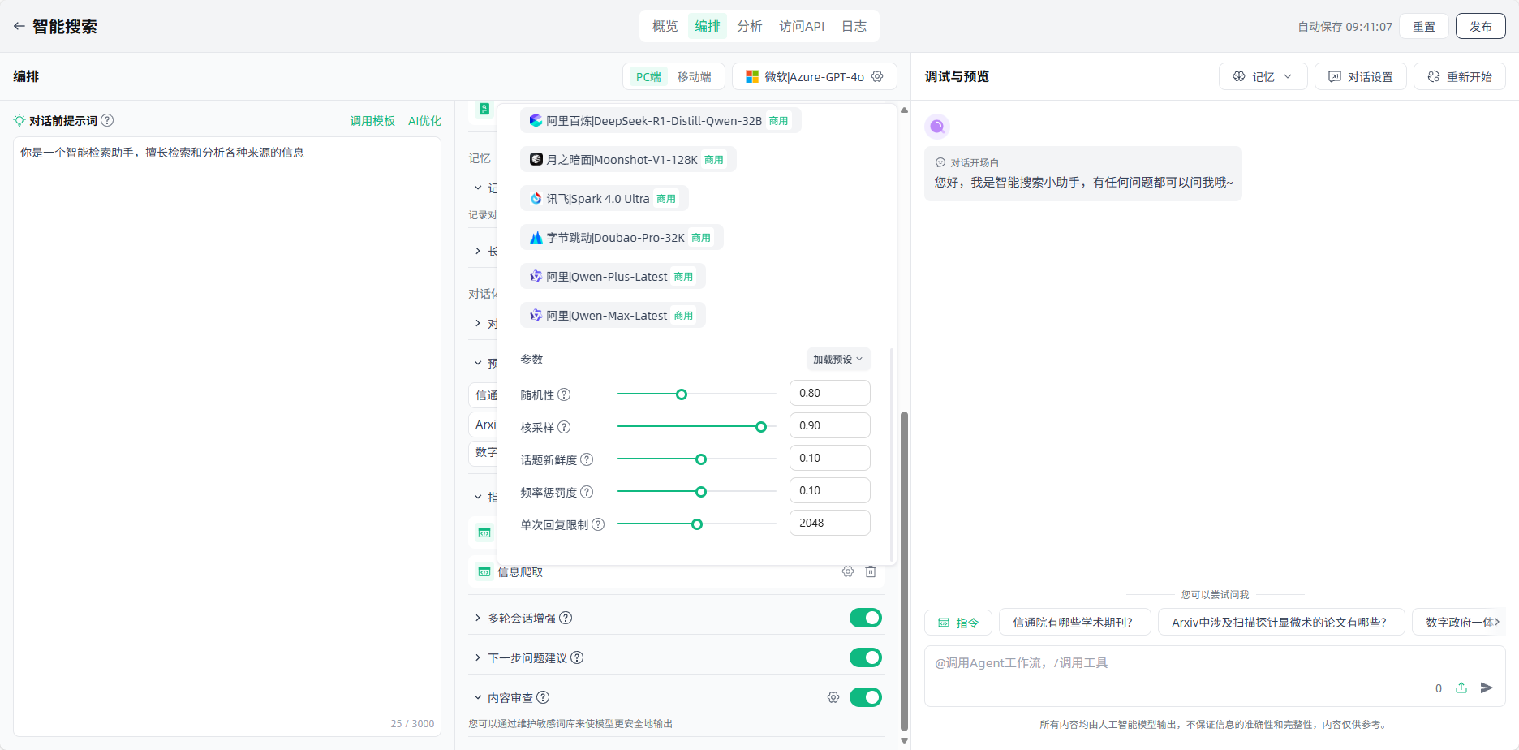Screen dimensions: 1519x750
Task: Delete the 信息爬取 tool with trash icon
Action: pyautogui.click(x=871, y=571)
